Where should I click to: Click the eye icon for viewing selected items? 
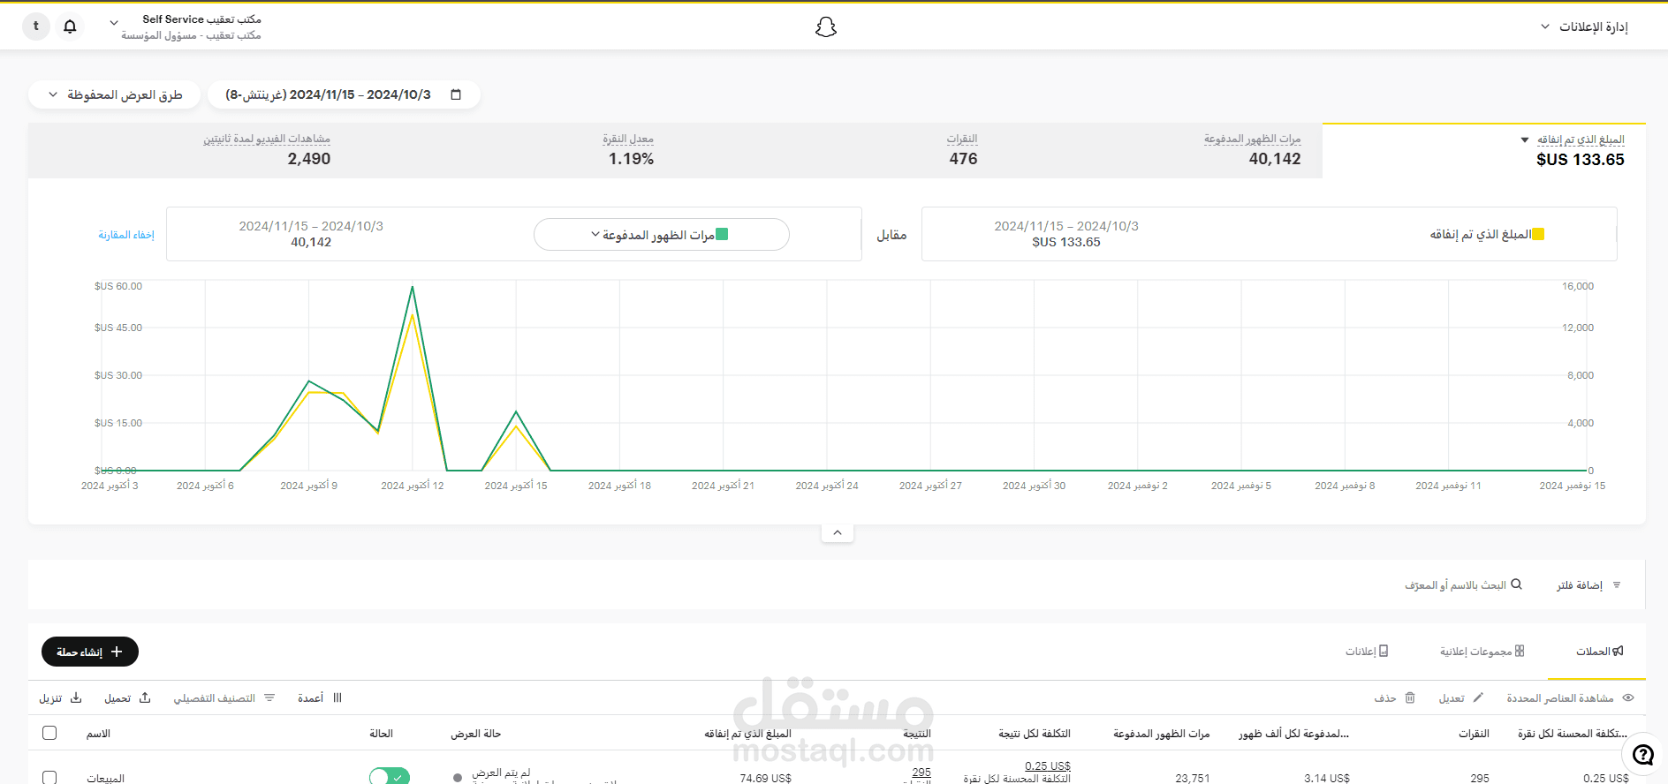(1628, 697)
